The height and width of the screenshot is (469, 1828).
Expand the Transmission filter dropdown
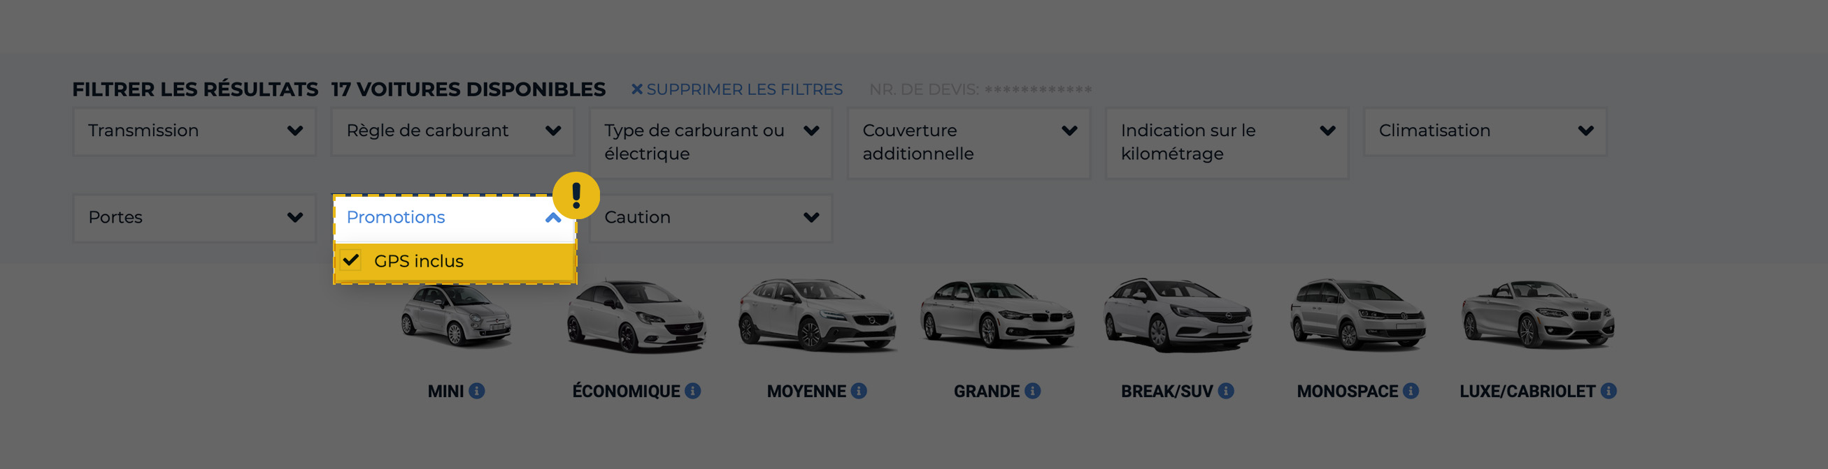194,131
